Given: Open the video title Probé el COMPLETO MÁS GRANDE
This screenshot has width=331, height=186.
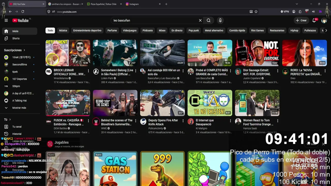Looking at the screenshot, I should (x=212, y=72).
